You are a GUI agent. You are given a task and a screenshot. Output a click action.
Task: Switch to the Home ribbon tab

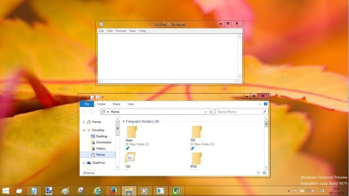101,104
